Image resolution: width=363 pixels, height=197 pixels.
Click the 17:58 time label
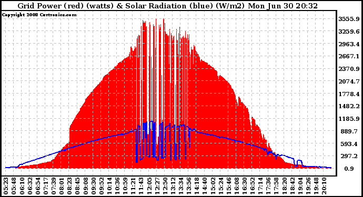[x=276, y=186]
